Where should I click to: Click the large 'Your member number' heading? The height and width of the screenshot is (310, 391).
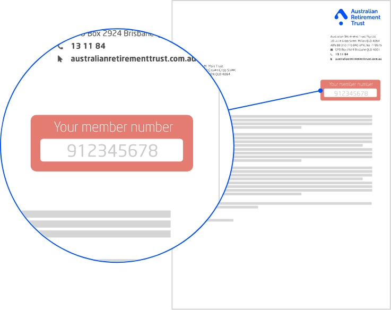pos(114,127)
